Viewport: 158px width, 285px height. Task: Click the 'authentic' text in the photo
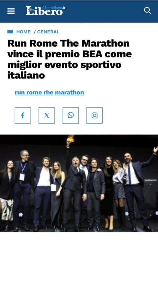150,180
